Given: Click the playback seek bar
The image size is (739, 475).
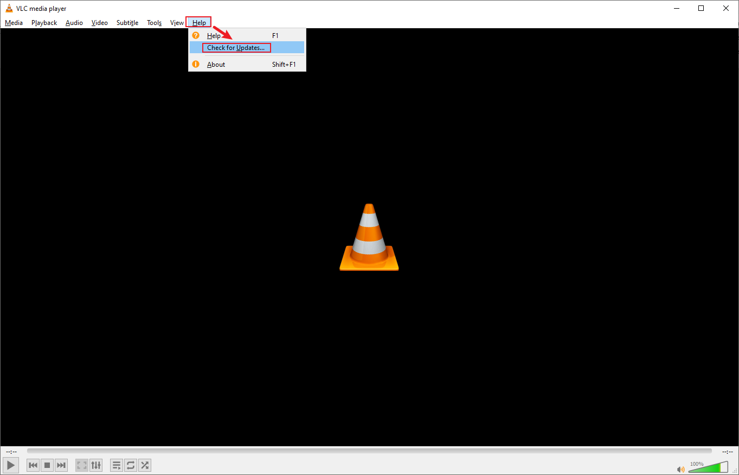Looking at the screenshot, I should pos(369,451).
